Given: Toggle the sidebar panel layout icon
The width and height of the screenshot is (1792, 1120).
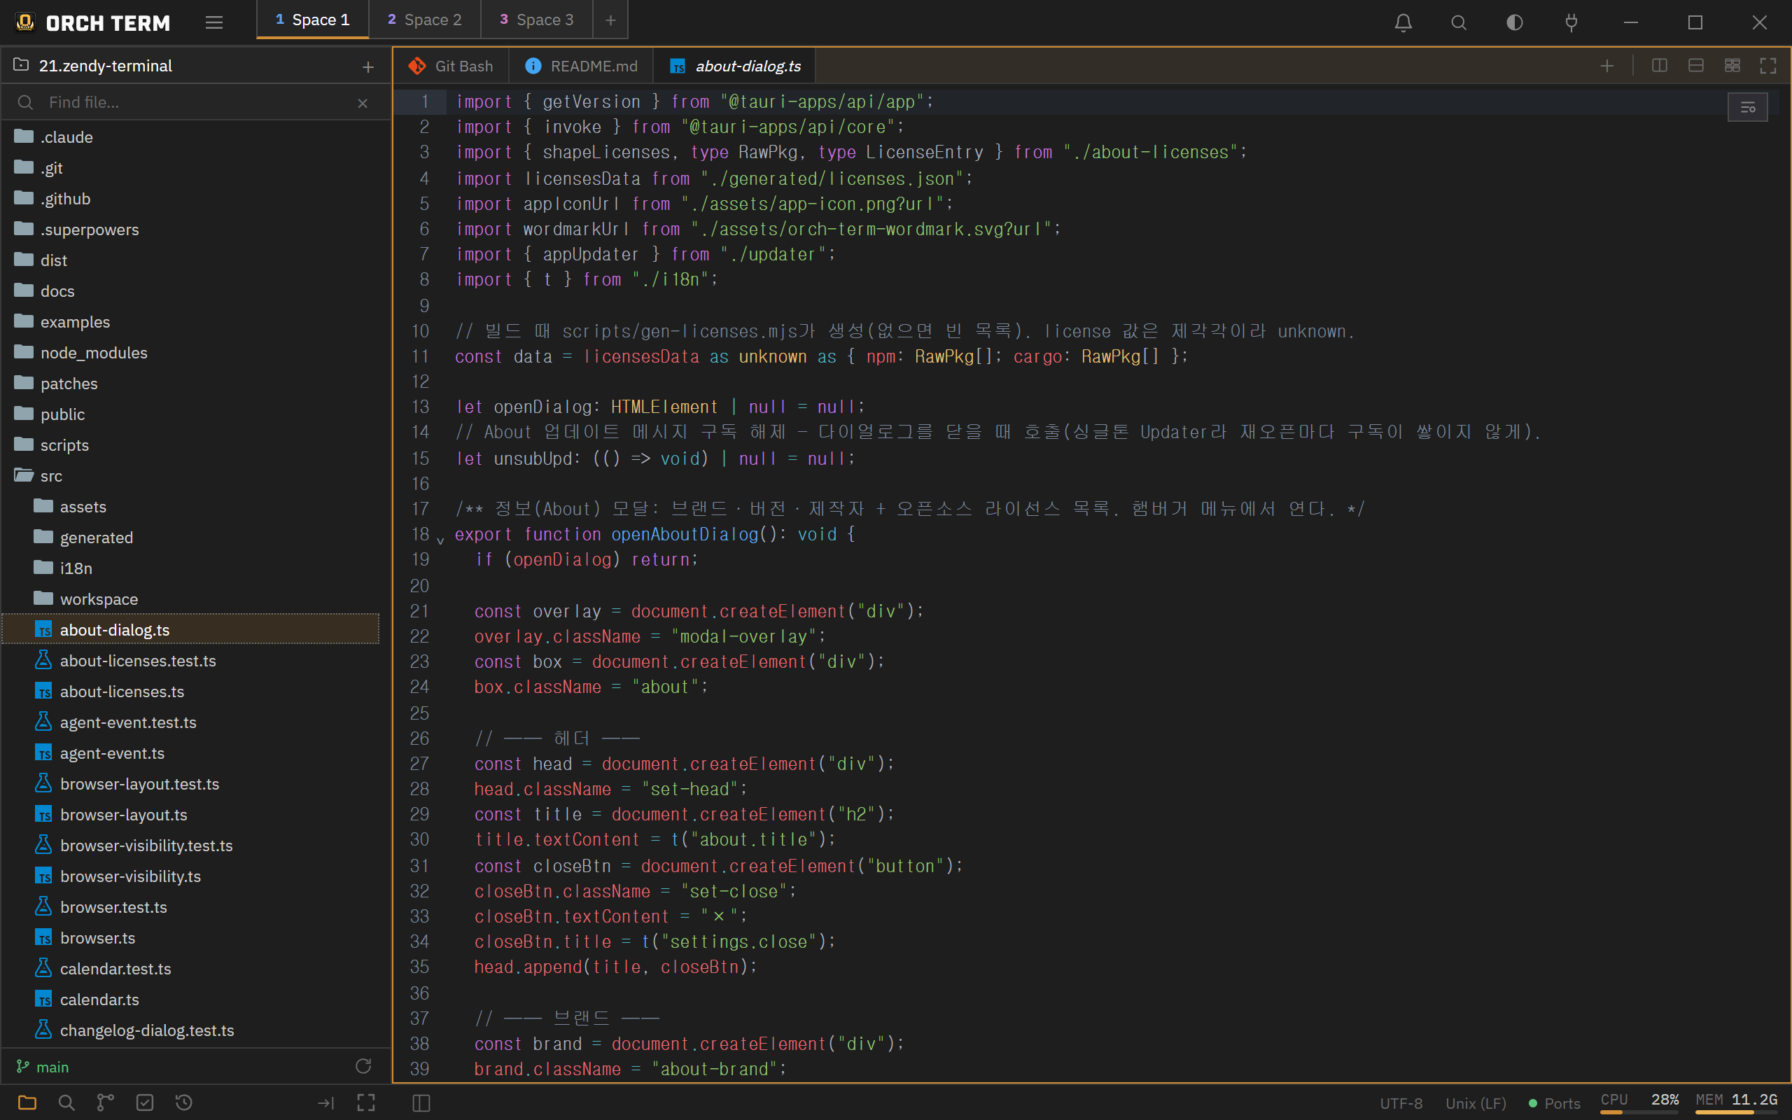Looking at the screenshot, I should click(421, 1103).
